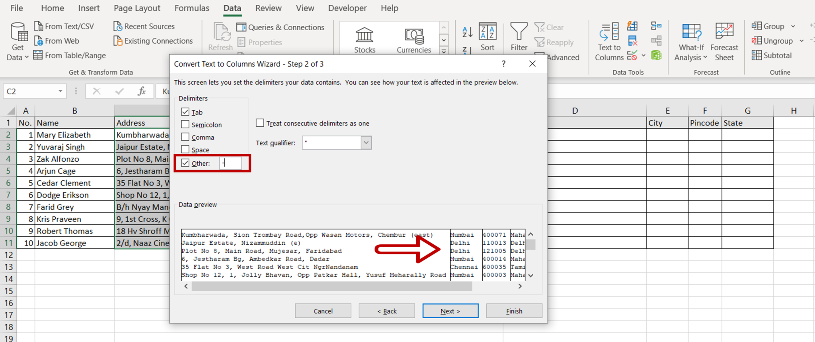Screen dimensions: 815x342
Task: Enable the Comma delimiter
Action: pyautogui.click(x=185, y=137)
